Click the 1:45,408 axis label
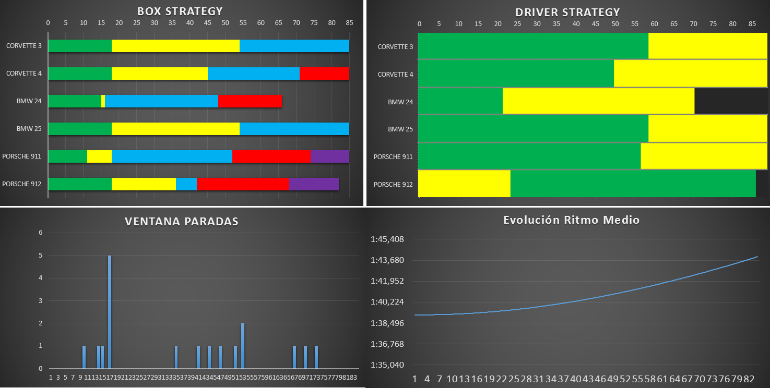 click(387, 239)
